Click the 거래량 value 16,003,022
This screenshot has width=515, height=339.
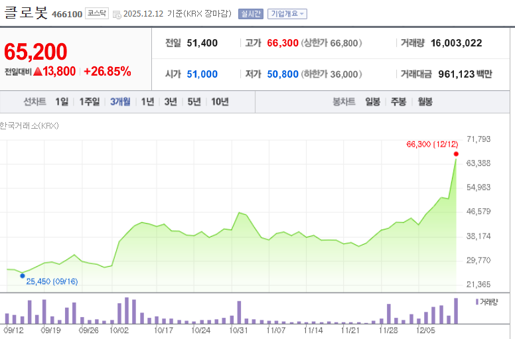coord(456,43)
